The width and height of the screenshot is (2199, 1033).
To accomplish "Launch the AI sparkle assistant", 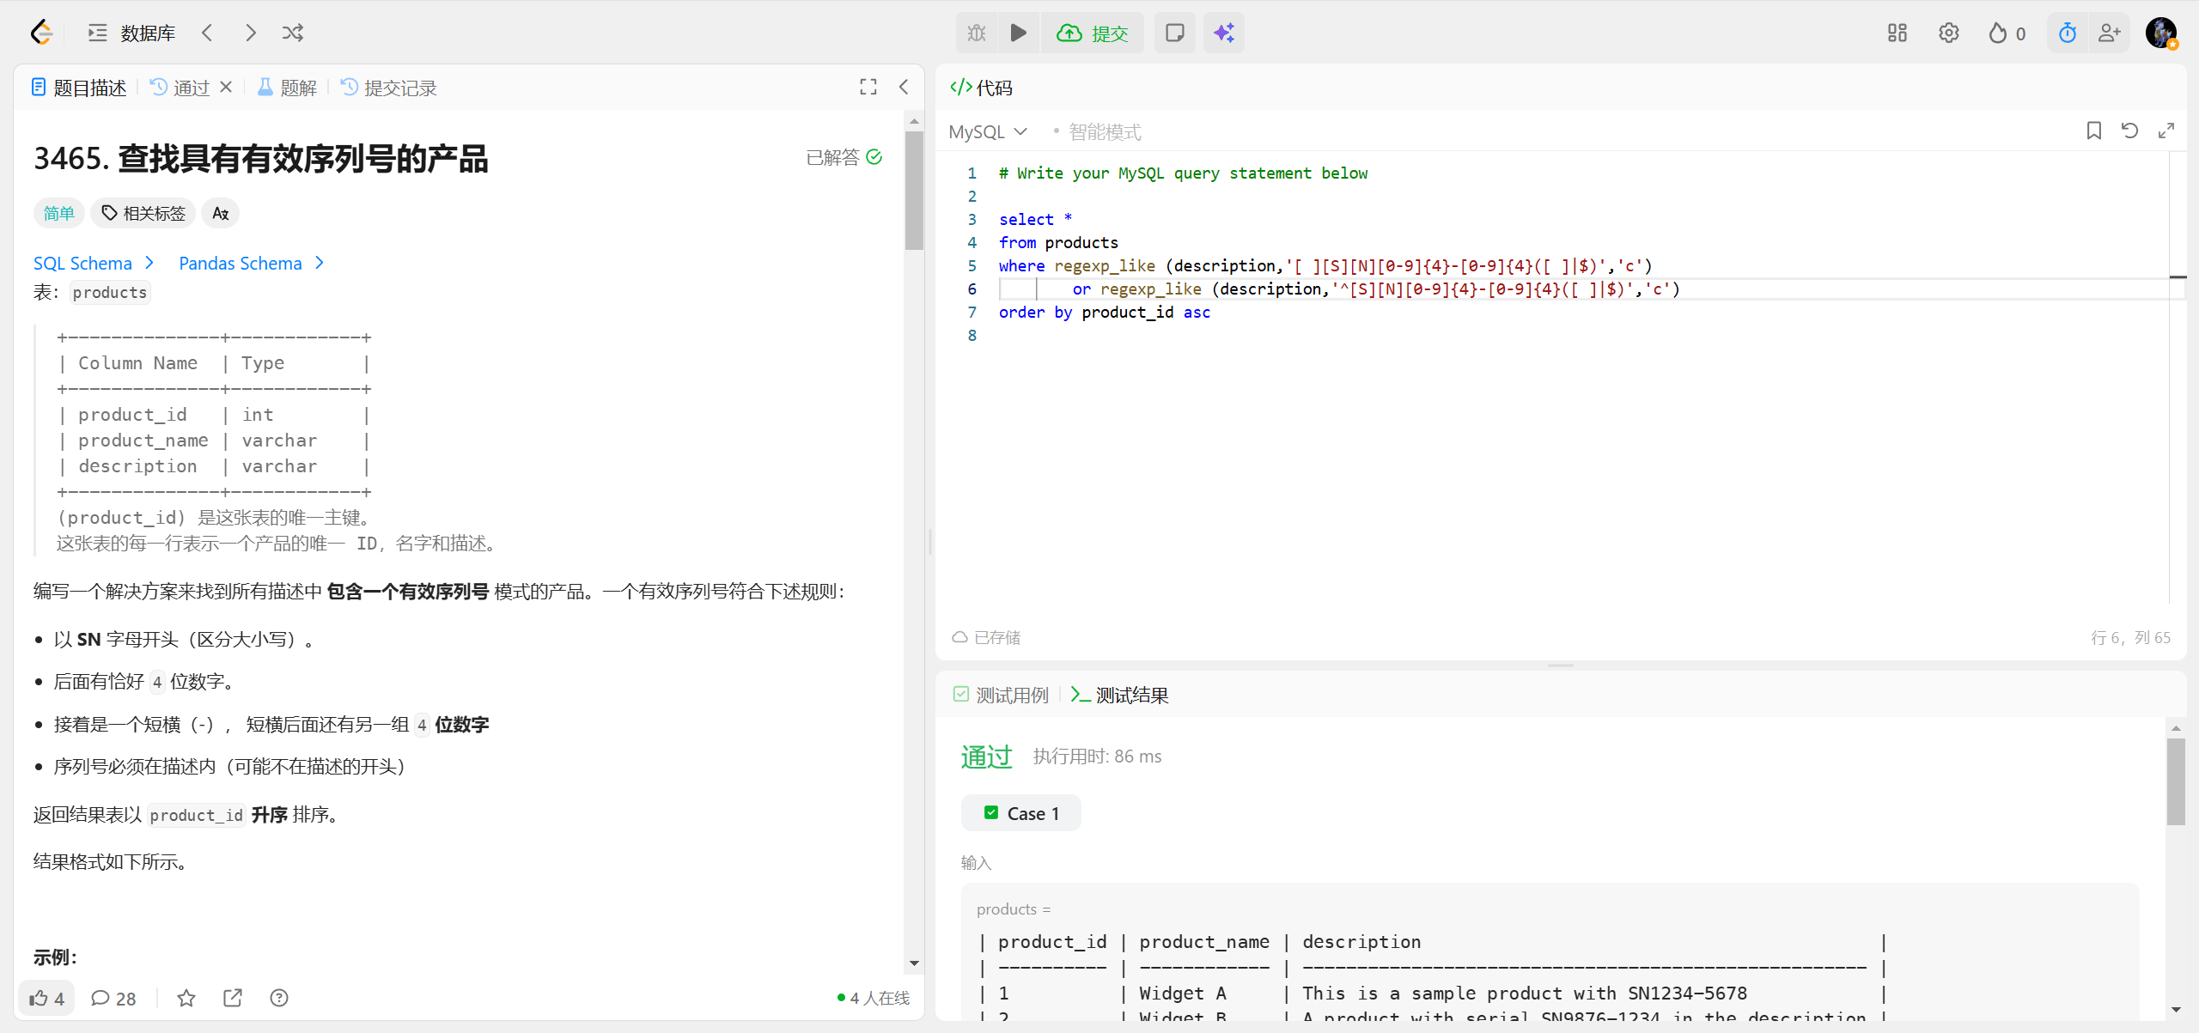I will (1223, 33).
